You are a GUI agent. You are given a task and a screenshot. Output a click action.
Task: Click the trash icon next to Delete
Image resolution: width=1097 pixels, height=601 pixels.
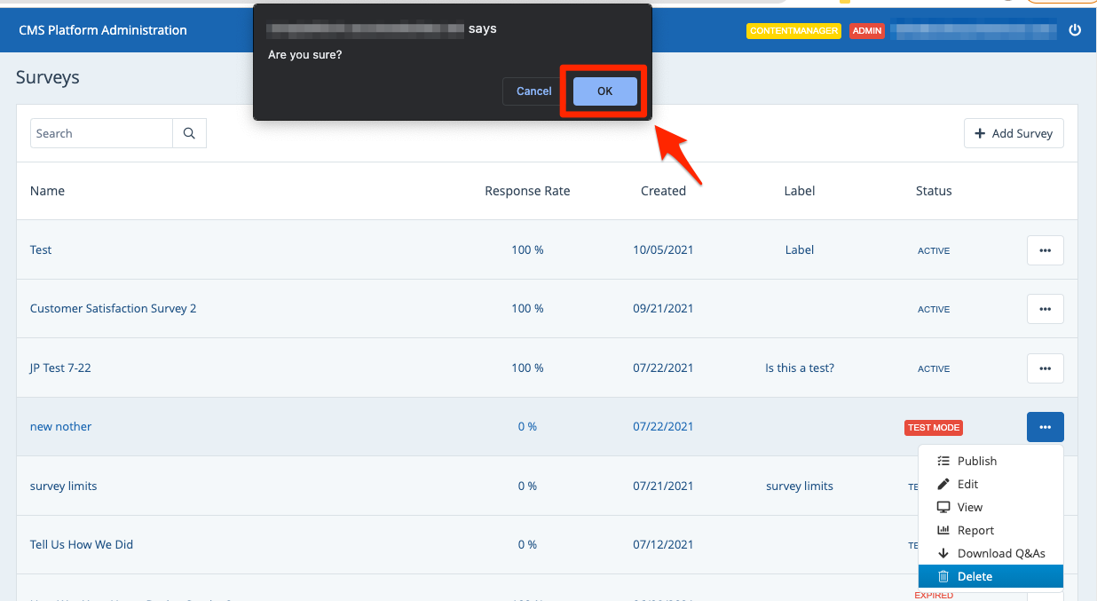pos(943,576)
